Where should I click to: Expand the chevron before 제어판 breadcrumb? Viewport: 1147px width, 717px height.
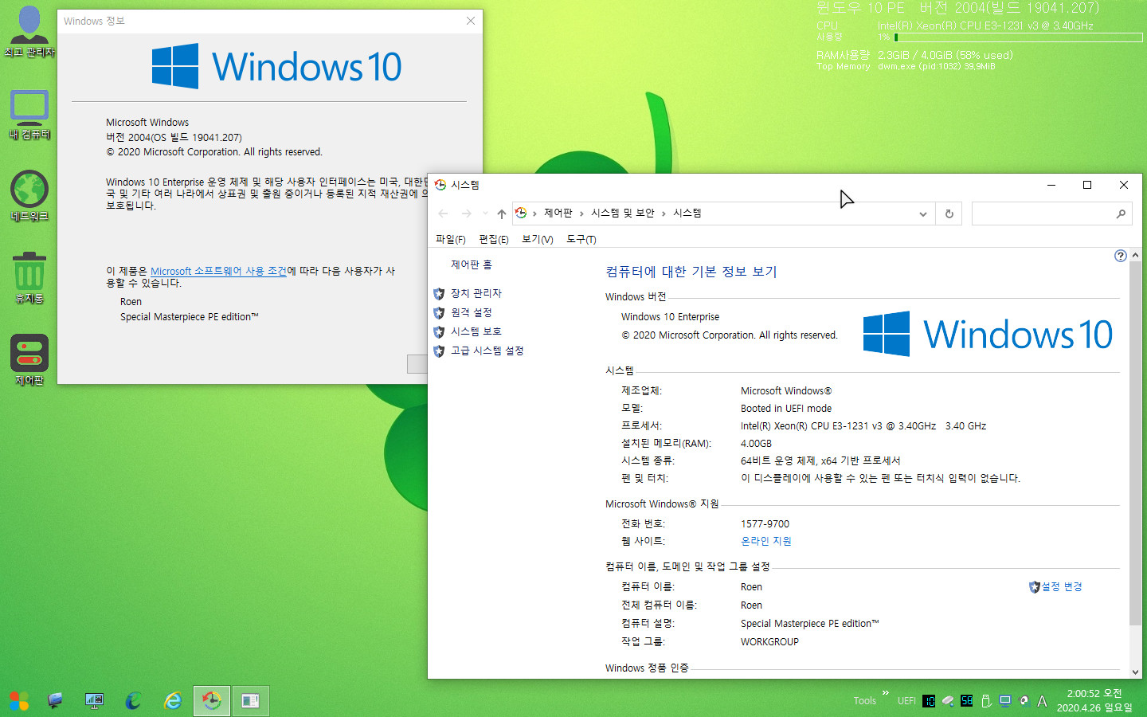point(534,214)
